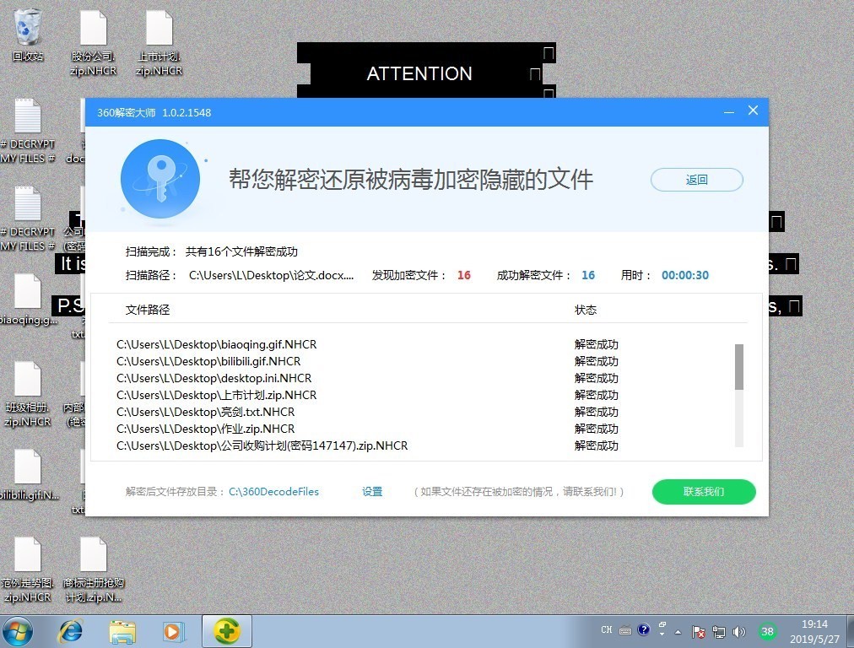Open the network status tray icon

[x=719, y=632]
